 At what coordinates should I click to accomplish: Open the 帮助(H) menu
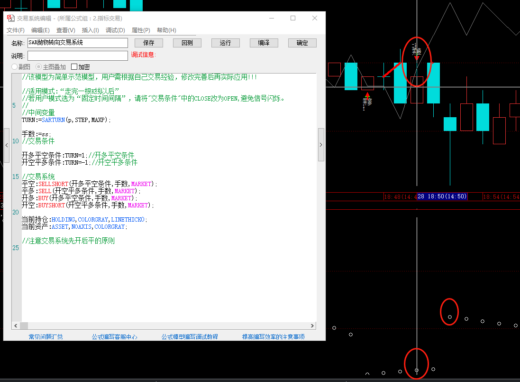[x=166, y=30]
